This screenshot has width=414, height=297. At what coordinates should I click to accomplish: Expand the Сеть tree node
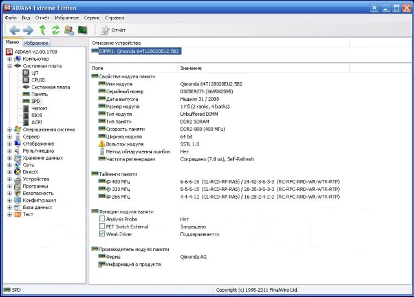point(10,165)
